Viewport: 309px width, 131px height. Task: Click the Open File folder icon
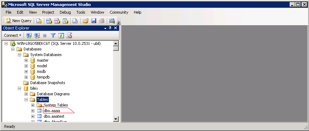pyautogui.click(x=85, y=21)
